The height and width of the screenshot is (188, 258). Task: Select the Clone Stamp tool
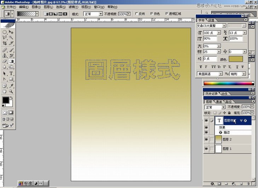pos(5,56)
